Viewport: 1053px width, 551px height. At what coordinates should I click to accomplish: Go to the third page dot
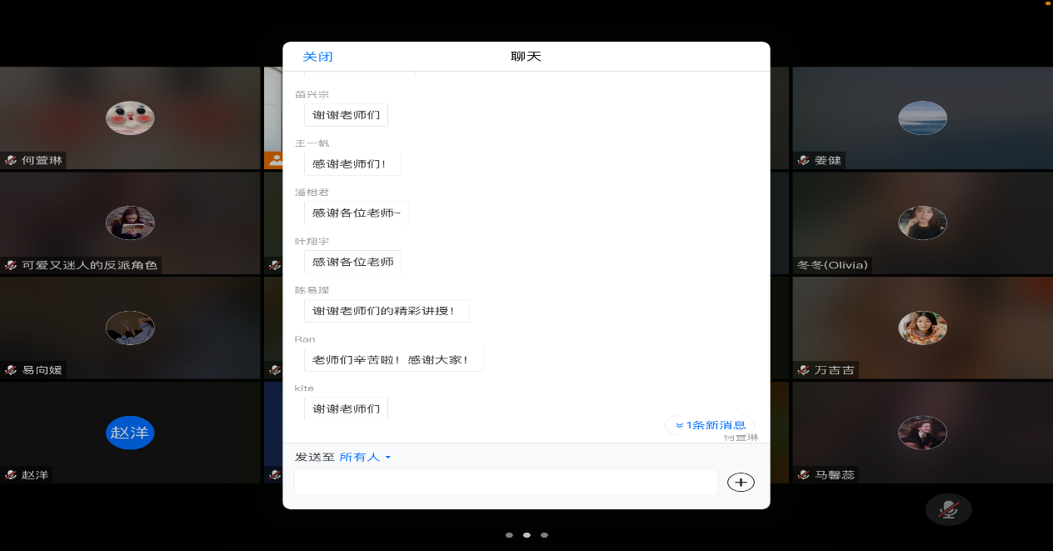(x=544, y=535)
